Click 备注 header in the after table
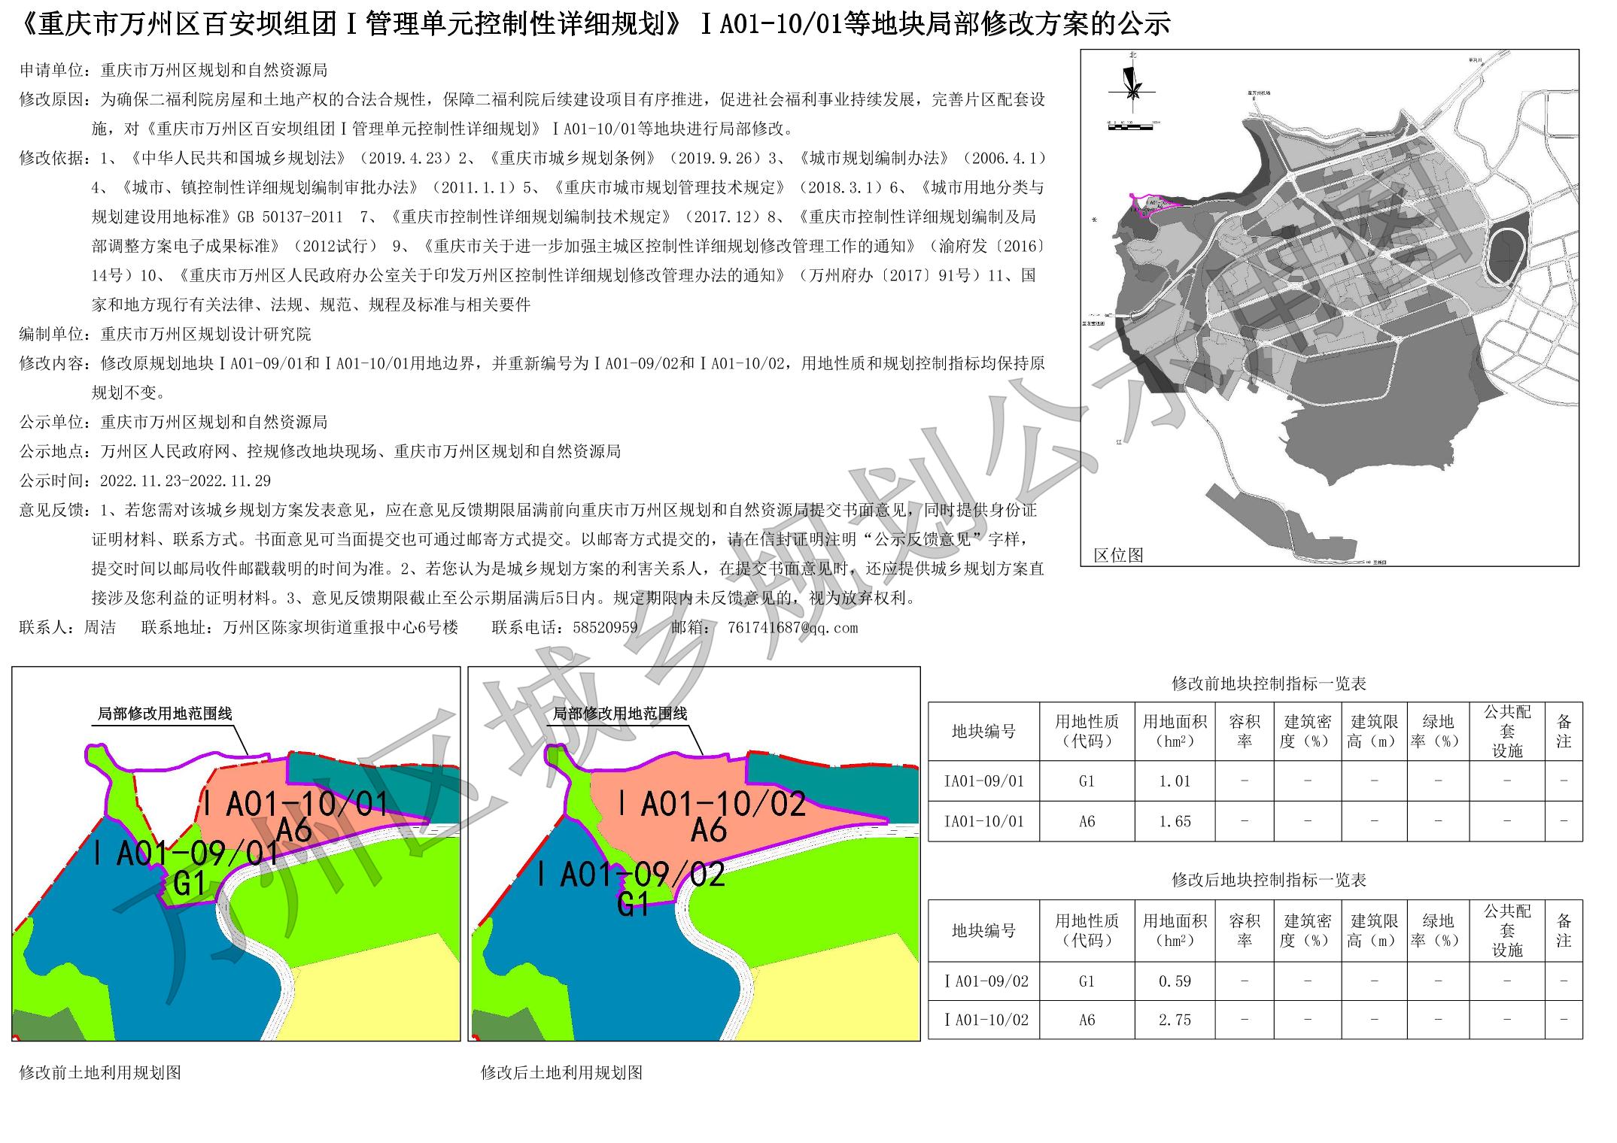The width and height of the screenshot is (1617, 1143). click(x=1564, y=930)
